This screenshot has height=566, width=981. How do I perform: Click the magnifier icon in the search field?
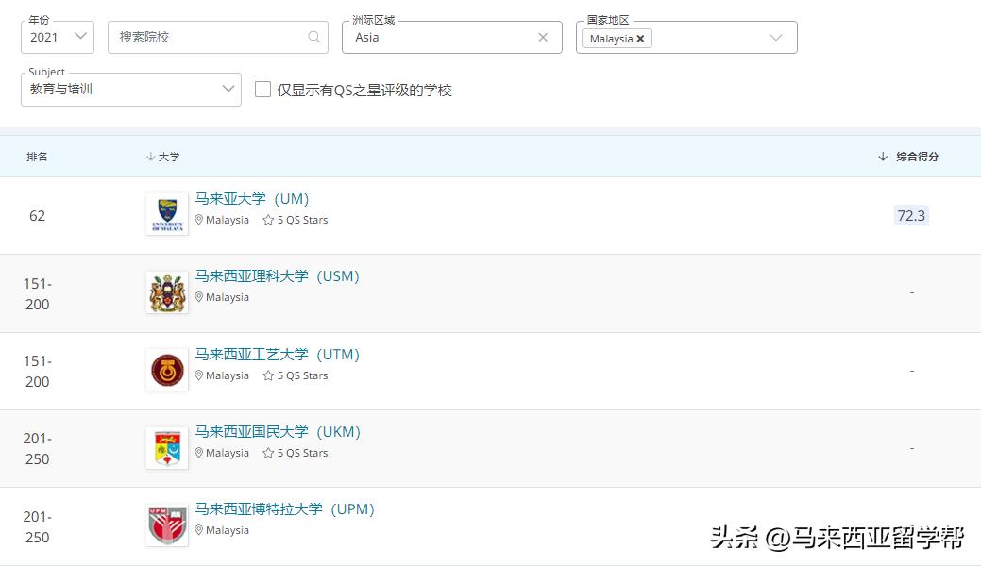point(314,37)
